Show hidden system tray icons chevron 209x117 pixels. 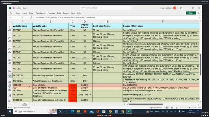coord(163,111)
